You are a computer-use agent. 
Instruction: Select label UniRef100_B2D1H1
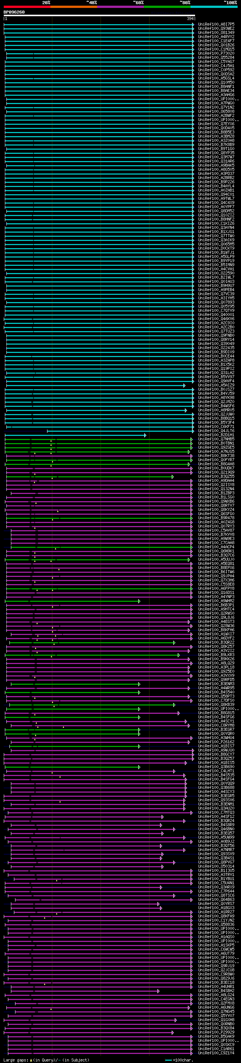tap(216, 435)
